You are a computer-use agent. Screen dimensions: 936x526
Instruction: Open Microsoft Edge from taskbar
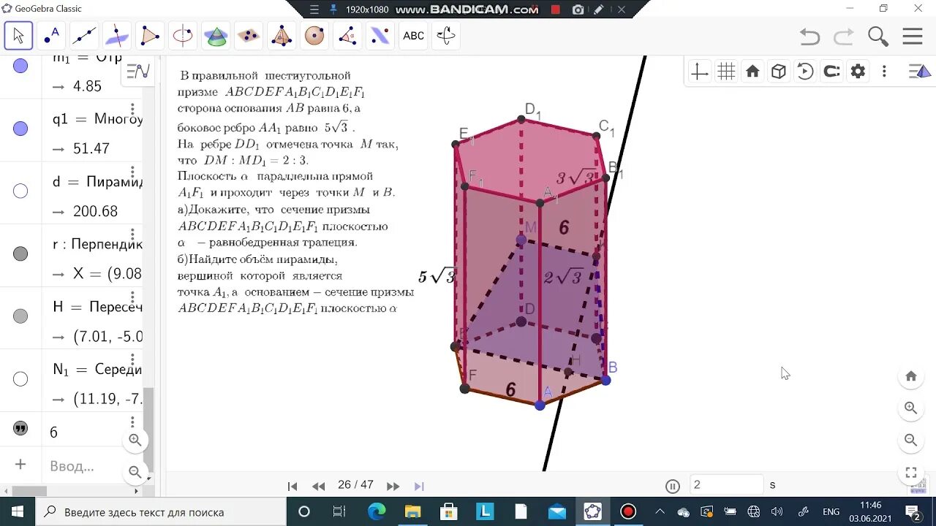[x=377, y=511]
